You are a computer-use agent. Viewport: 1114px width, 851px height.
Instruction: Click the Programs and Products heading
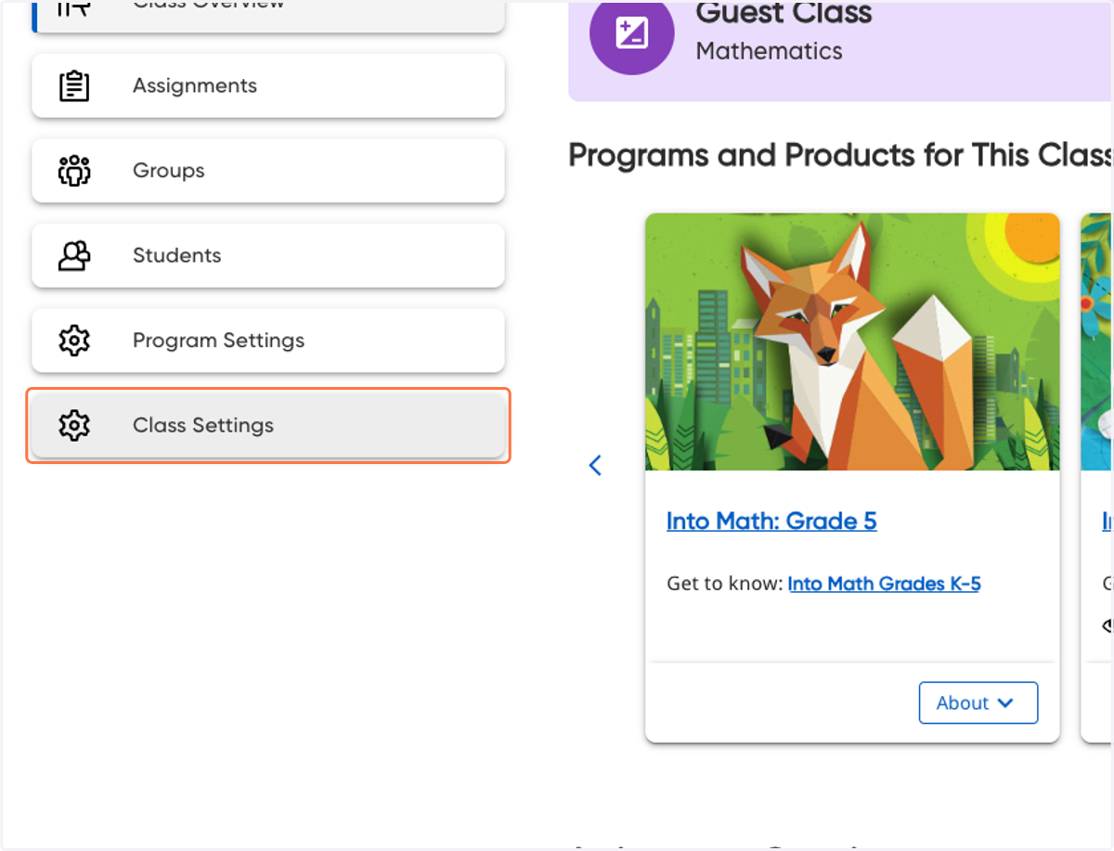(x=841, y=155)
